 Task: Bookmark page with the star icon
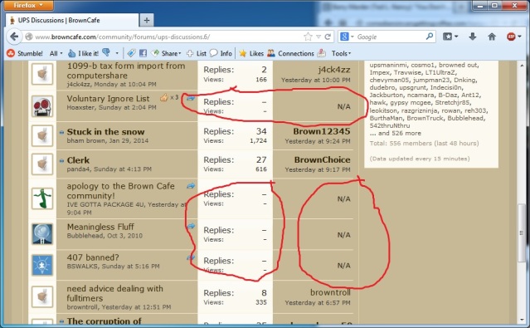(308, 37)
